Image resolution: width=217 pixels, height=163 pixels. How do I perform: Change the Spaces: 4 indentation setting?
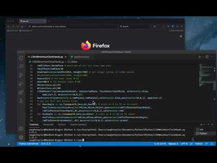pyautogui.click(x=173, y=144)
